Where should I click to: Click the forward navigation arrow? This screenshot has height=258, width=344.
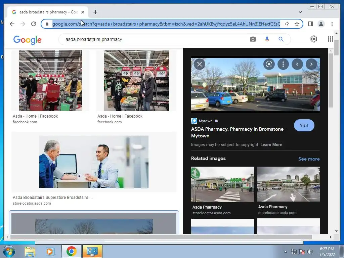pos(23,24)
